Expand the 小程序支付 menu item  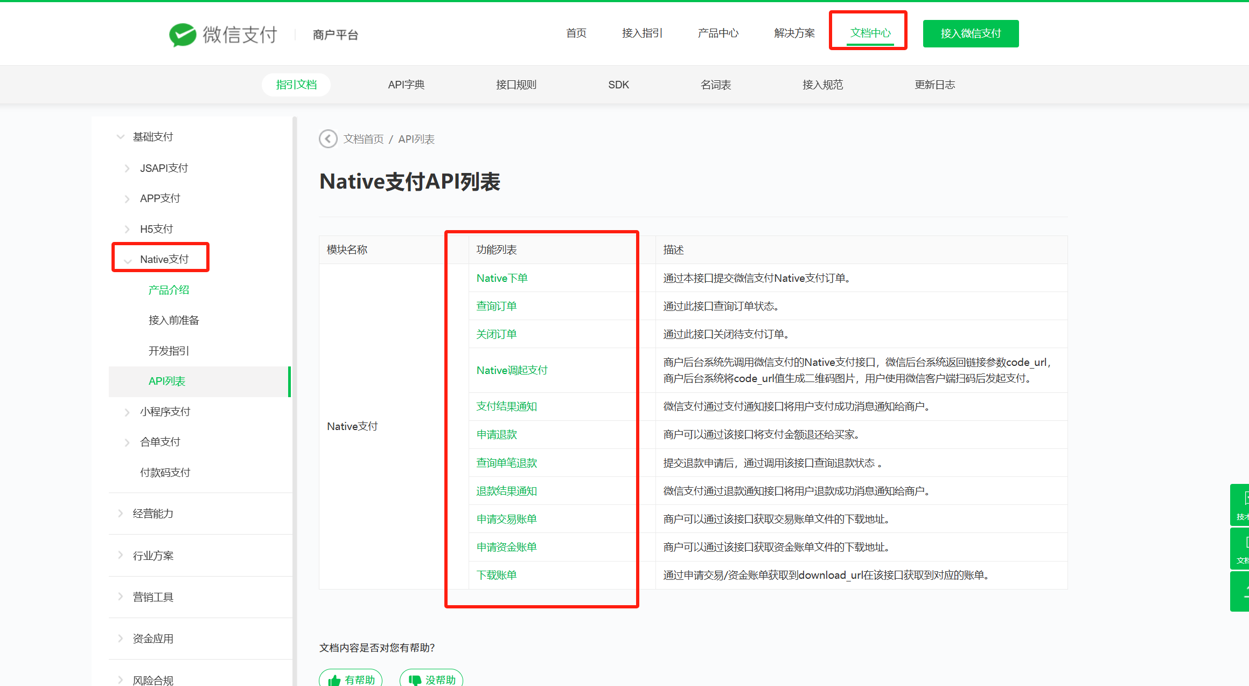point(127,412)
